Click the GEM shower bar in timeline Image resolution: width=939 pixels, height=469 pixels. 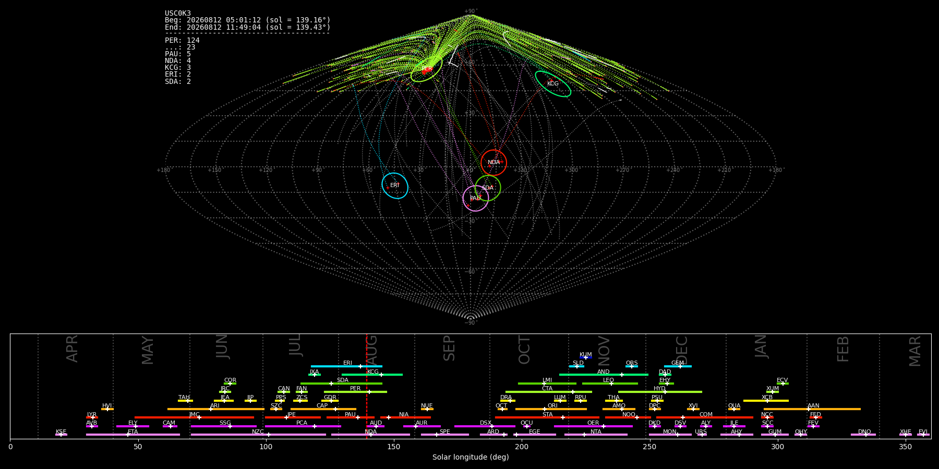tap(678, 366)
